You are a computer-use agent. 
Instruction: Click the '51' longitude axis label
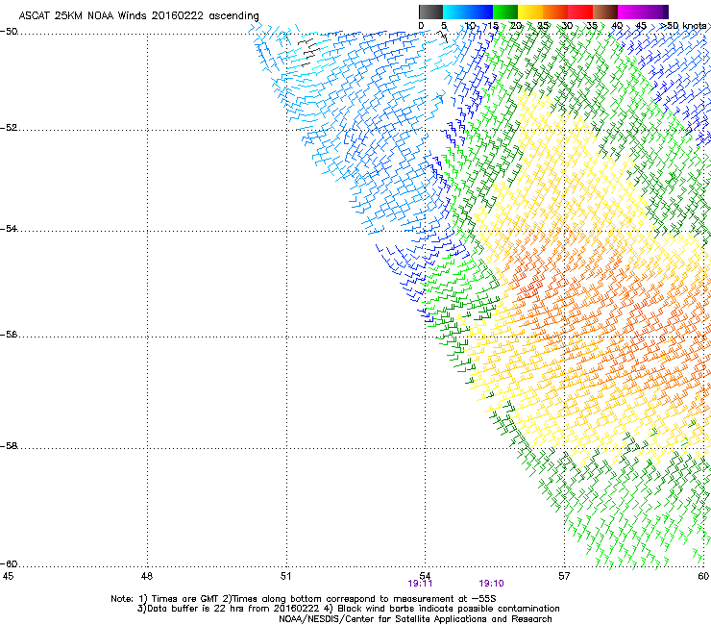tap(285, 576)
